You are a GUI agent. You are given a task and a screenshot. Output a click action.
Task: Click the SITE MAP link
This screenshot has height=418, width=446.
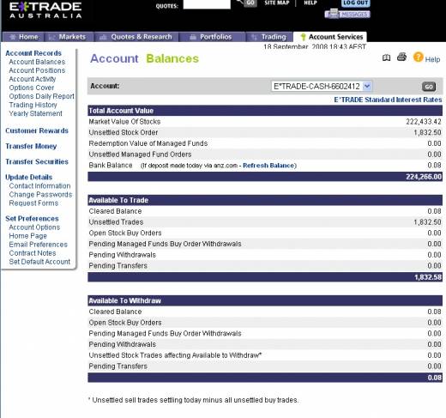[277, 3]
